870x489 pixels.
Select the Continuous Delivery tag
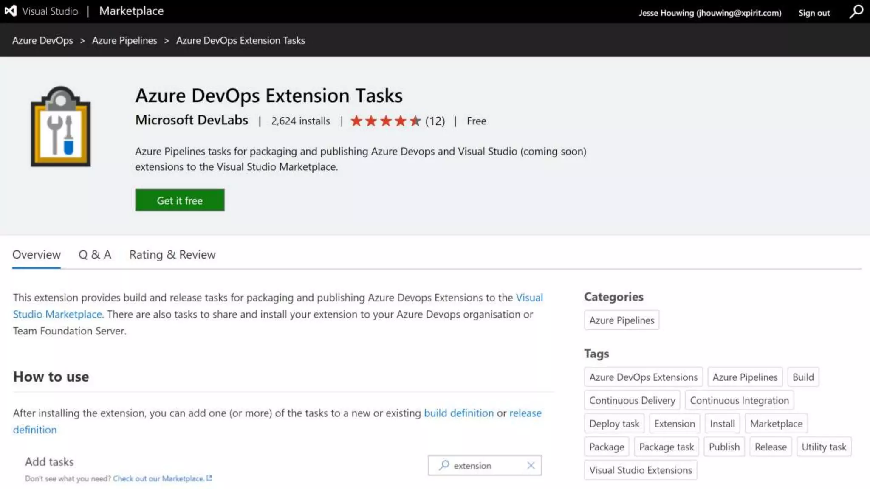coord(632,400)
